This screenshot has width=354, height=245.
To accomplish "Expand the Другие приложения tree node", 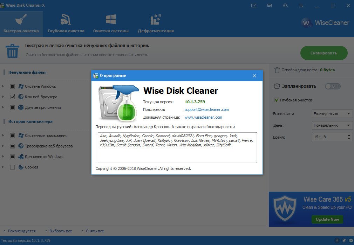I will click(x=3, y=107).
